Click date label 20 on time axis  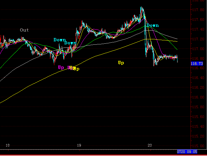150,146
